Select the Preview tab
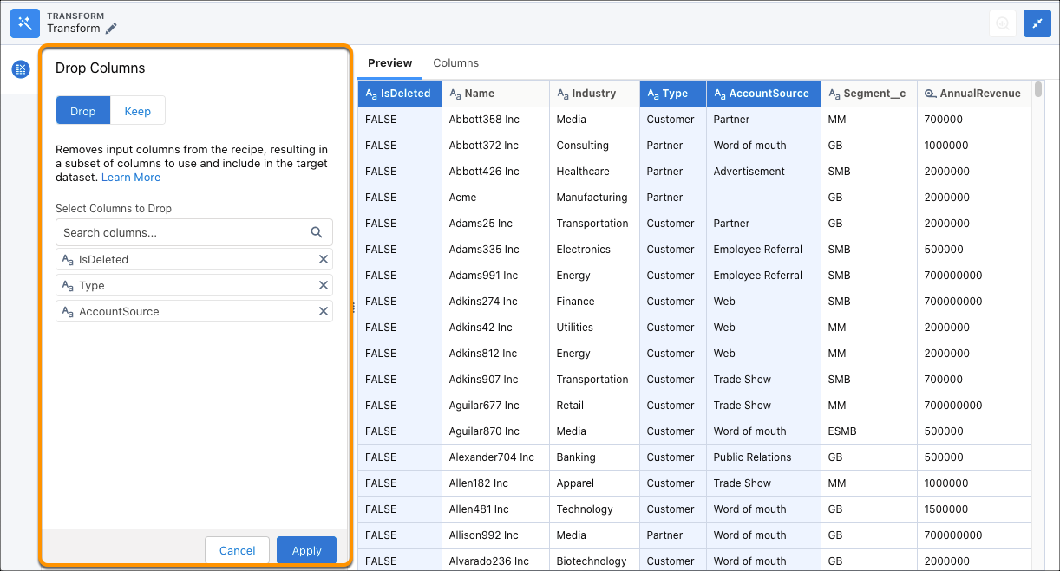Screen dimensions: 1060x571 [x=389, y=62]
